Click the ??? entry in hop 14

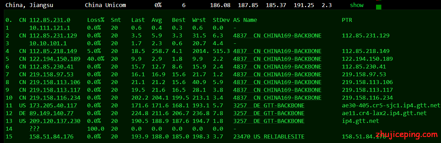pyautogui.click(x=35, y=129)
